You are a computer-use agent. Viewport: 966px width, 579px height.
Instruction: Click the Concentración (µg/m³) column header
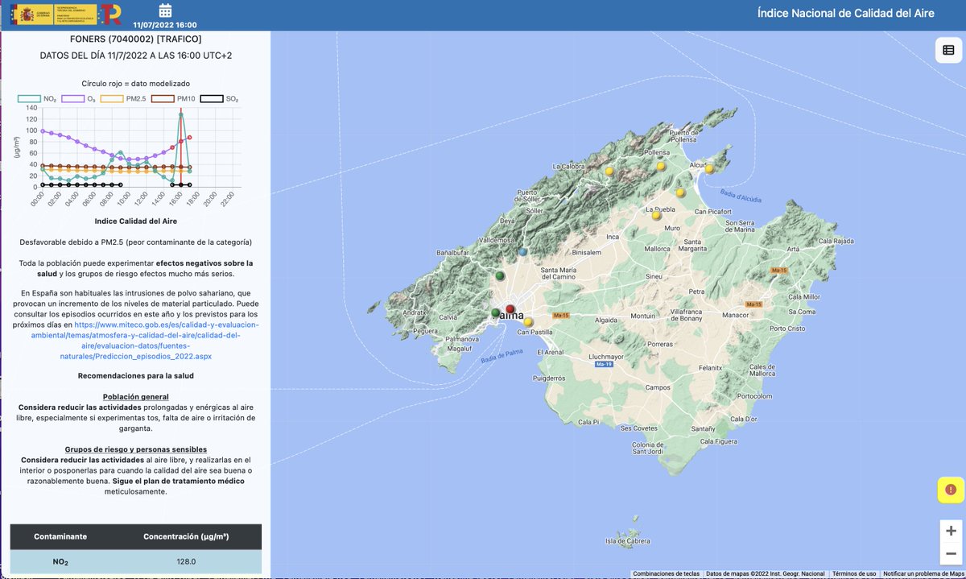[187, 536]
